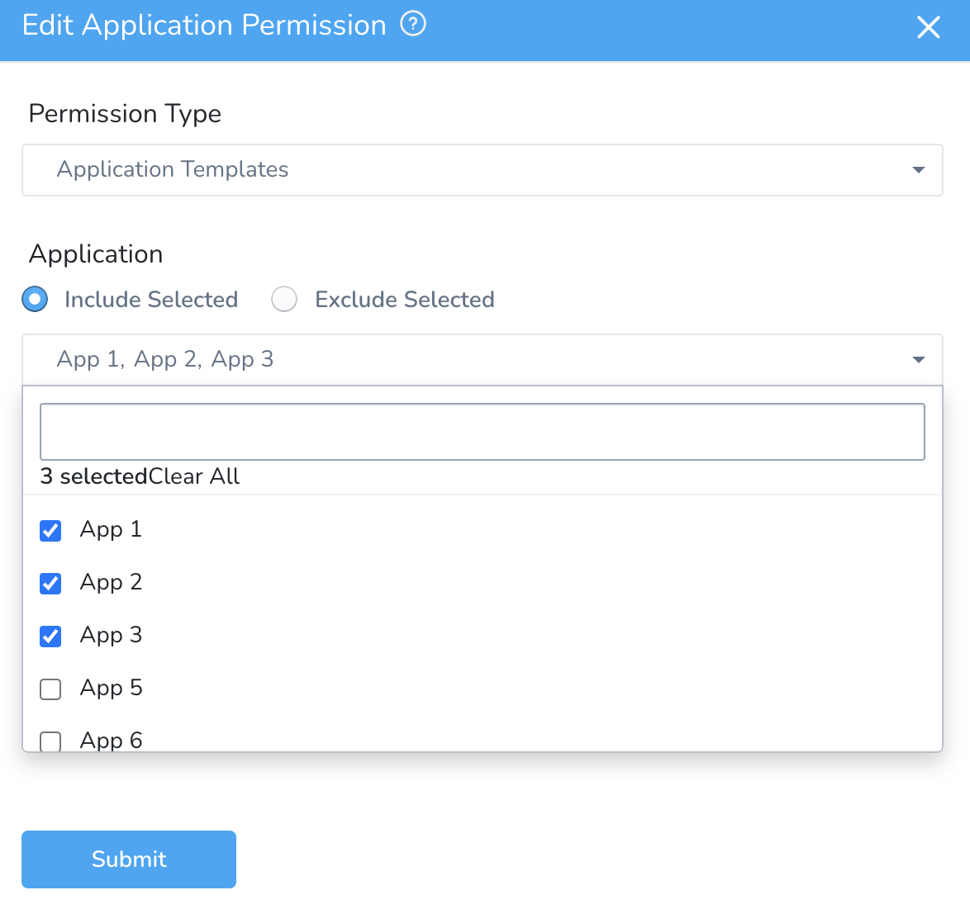Click the App 1, App 2, App 3 field
The width and height of the screenshot is (970, 909).
(x=482, y=360)
